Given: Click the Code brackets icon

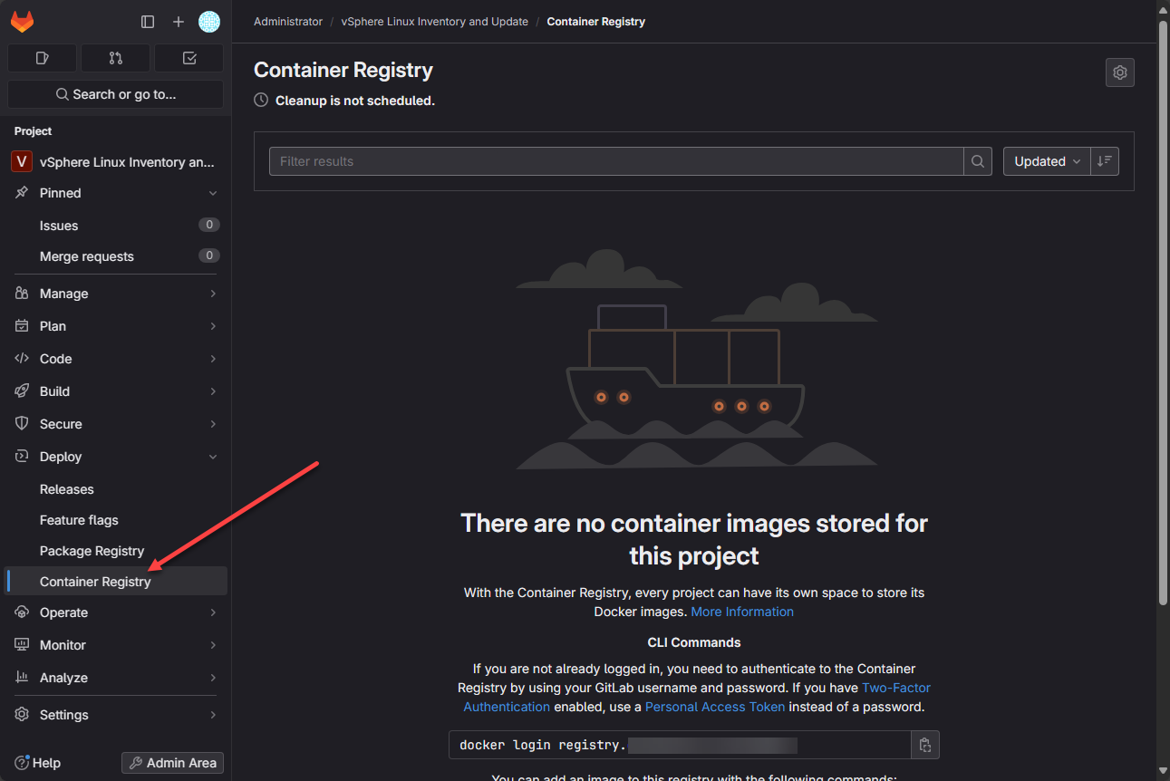Looking at the screenshot, I should (22, 359).
